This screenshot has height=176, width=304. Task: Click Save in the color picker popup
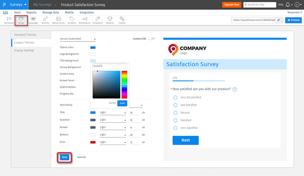point(122,103)
